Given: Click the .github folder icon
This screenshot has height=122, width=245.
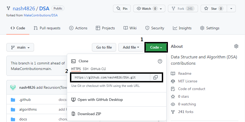Looking at the screenshot, I should click(x=13, y=100).
